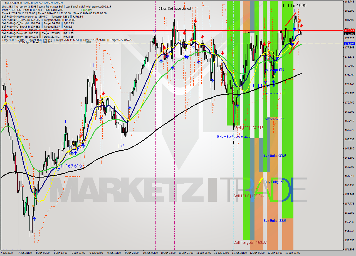
Task: Click the '9 Jun 13:00' time axis label
Action: coord(115,253)
